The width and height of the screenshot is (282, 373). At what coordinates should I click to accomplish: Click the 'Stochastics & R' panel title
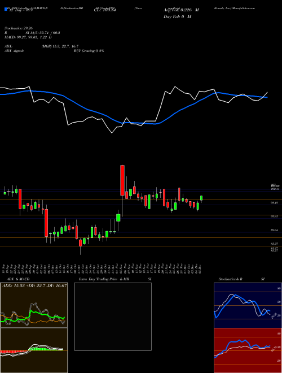coord(230,279)
